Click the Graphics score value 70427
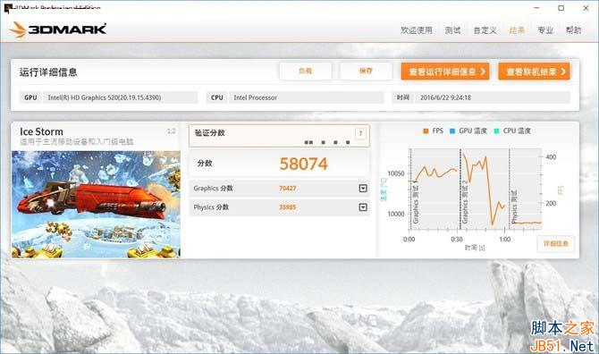Screen dimensions: 599x354 (288, 189)
